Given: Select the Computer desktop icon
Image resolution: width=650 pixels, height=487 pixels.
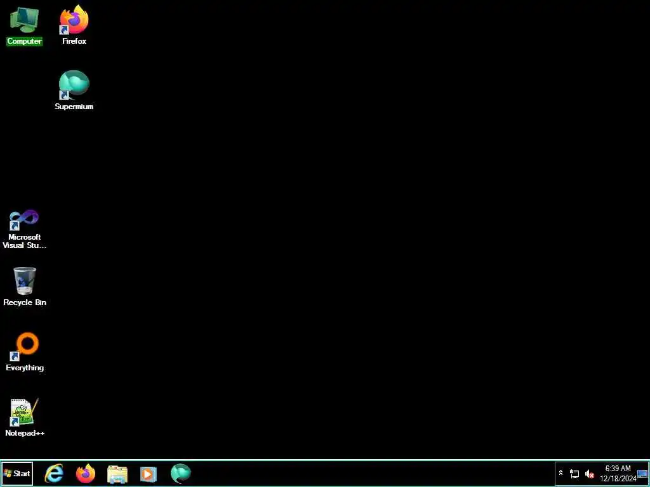Looking at the screenshot, I should pos(25,25).
